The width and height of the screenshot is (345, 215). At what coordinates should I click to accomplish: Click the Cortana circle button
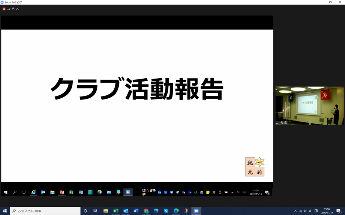(85, 211)
